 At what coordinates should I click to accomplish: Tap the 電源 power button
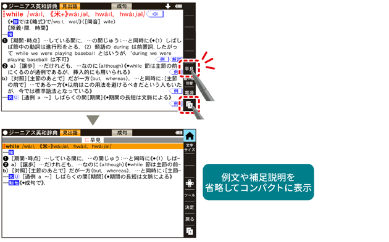190,92
